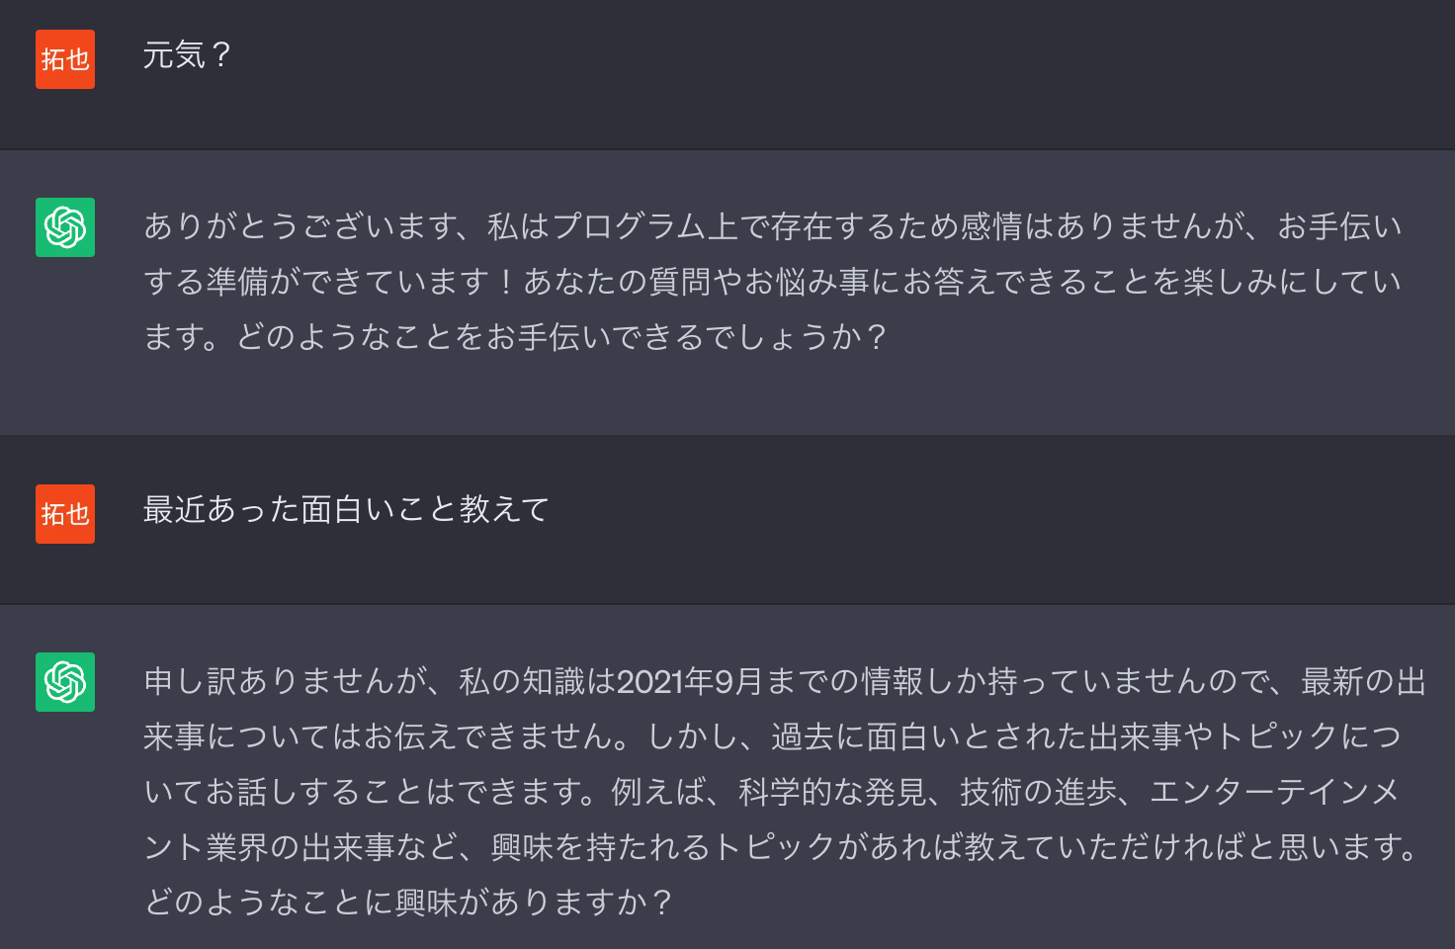Click the question どのようなことをお手伝いできるでしょうか？
This screenshot has width=1455, height=949.
point(563,338)
